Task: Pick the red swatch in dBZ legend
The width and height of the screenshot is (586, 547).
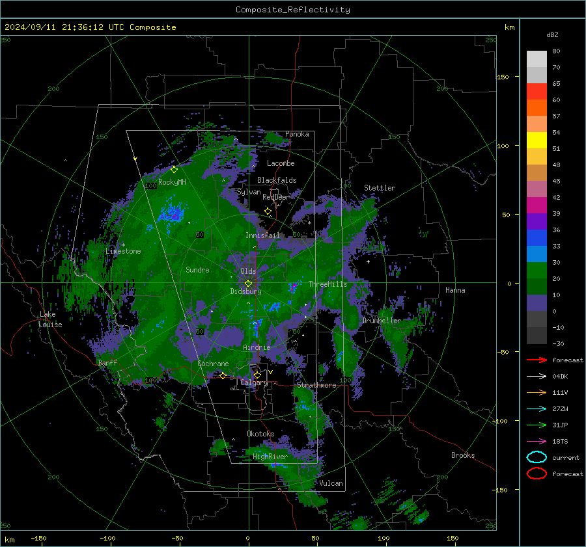Action: [x=537, y=92]
